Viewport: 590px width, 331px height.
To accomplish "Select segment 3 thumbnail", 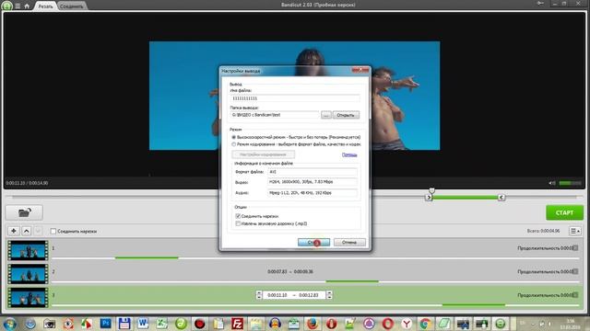I will [x=29, y=298].
